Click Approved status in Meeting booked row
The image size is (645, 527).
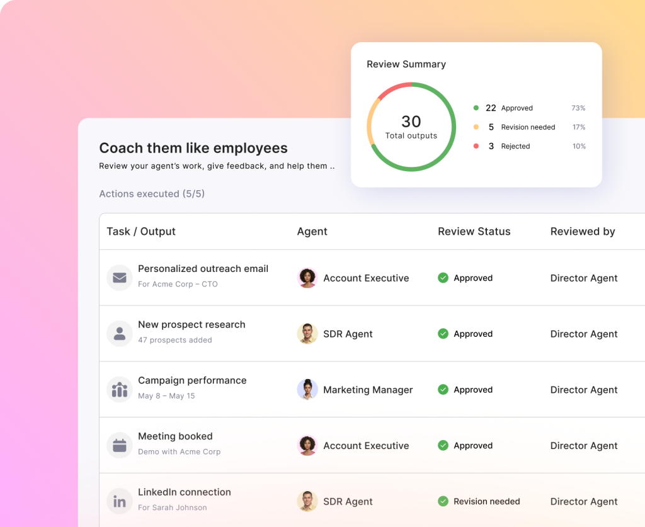pos(473,446)
